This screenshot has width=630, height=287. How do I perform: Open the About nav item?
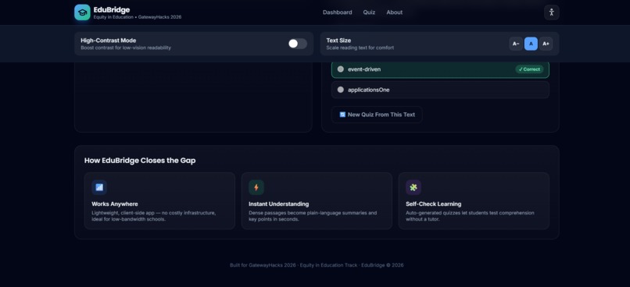[395, 12]
